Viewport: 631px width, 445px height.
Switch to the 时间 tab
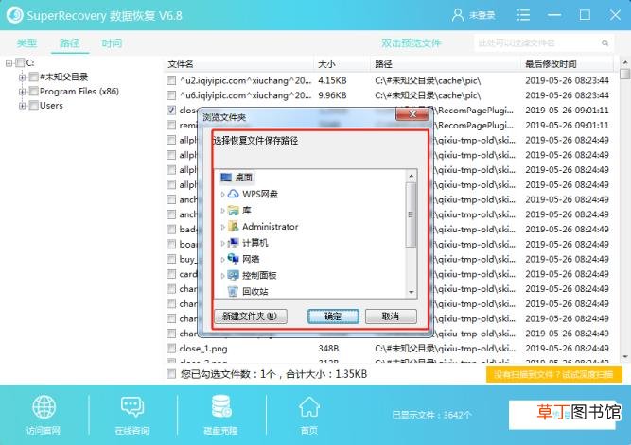pos(112,43)
